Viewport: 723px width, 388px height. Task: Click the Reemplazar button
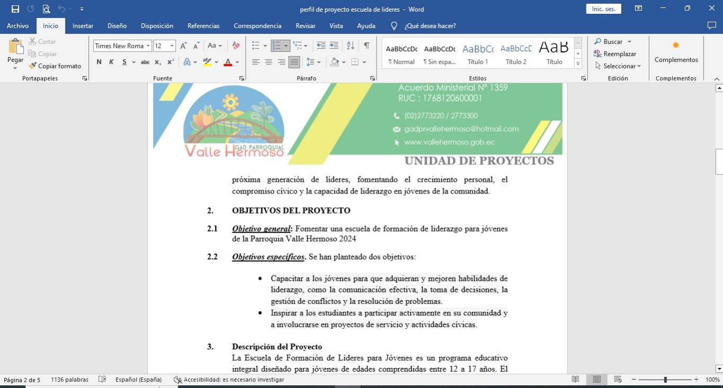(615, 54)
